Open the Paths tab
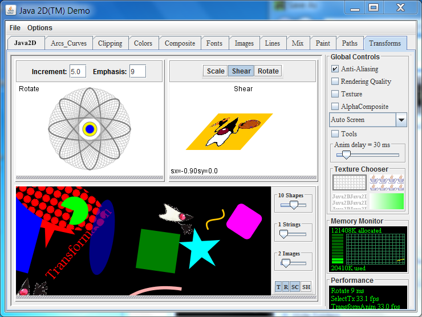 click(x=350, y=43)
